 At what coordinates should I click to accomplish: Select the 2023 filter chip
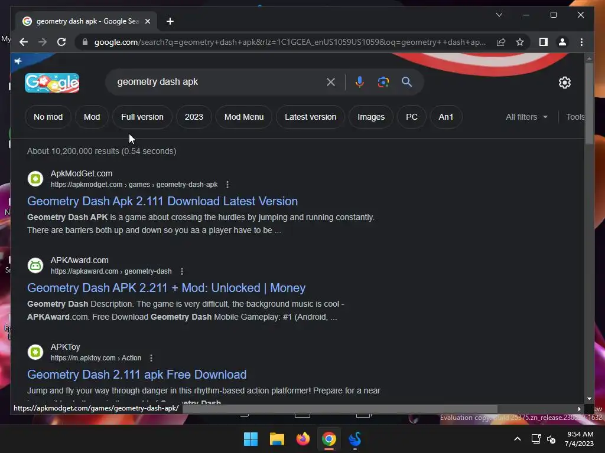point(194,117)
